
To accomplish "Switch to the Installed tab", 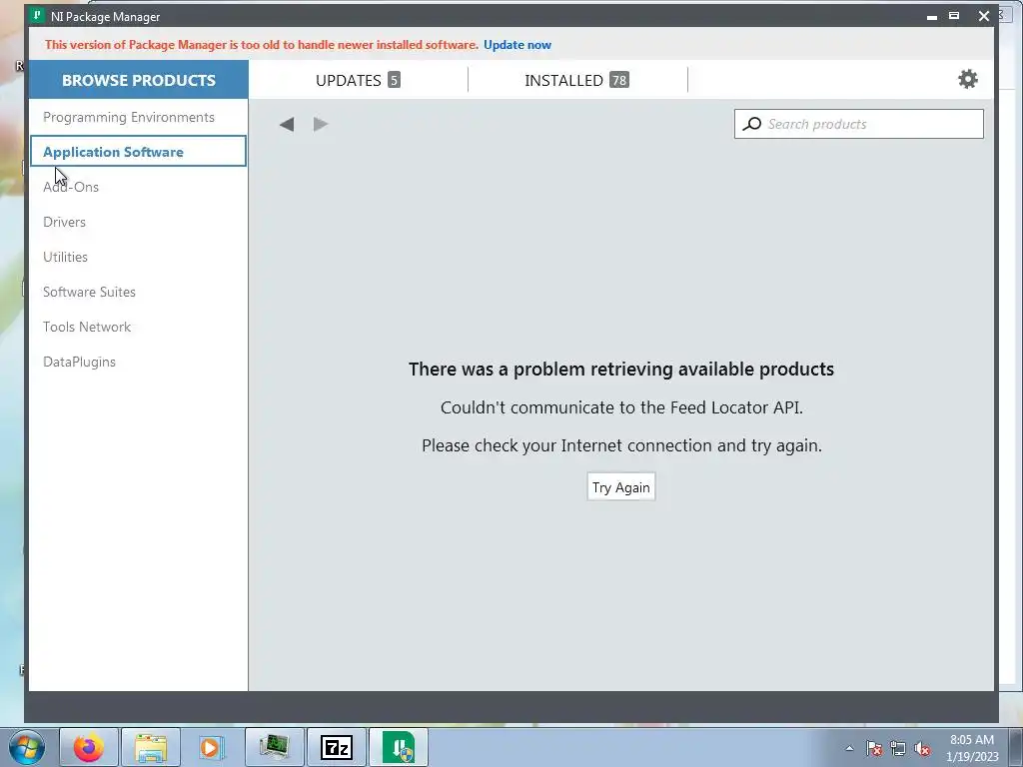I will coord(576,80).
